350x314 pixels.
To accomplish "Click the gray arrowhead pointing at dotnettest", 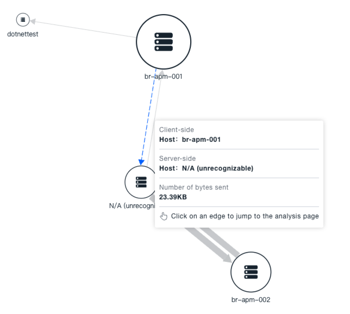I will click(x=33, y=21).
